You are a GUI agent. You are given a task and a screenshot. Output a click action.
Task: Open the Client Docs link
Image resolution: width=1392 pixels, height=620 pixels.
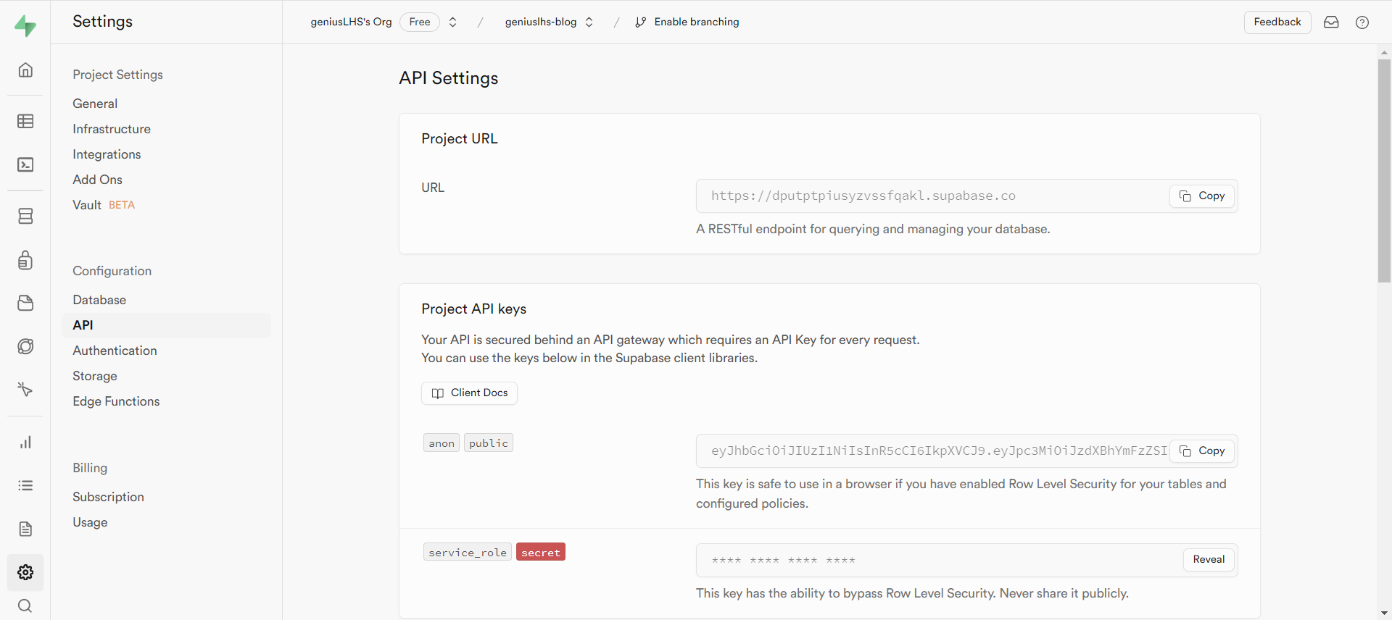(x=469, y=393)
